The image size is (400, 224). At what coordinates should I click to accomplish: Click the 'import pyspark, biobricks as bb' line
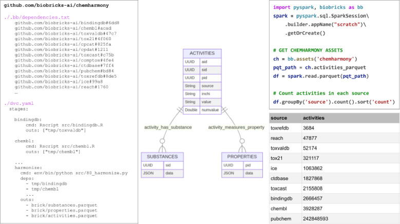(318, 7)
